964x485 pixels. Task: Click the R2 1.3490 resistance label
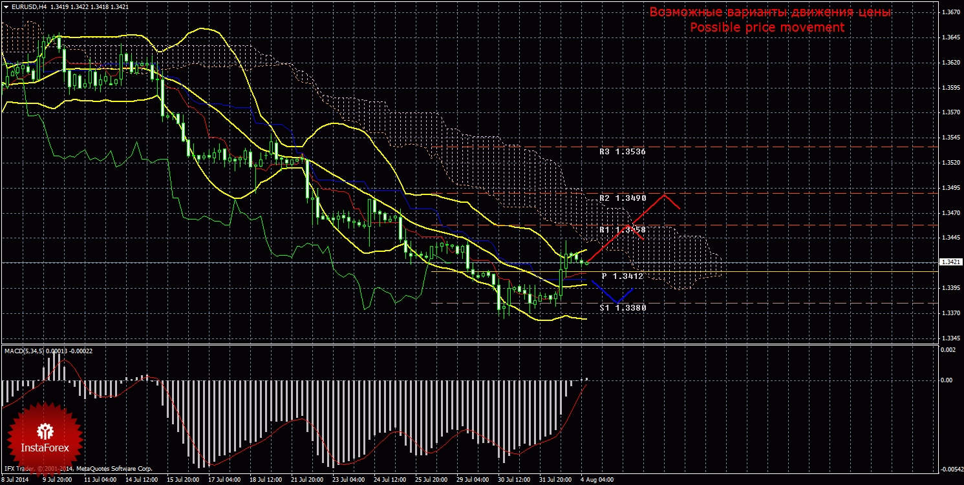622,198
